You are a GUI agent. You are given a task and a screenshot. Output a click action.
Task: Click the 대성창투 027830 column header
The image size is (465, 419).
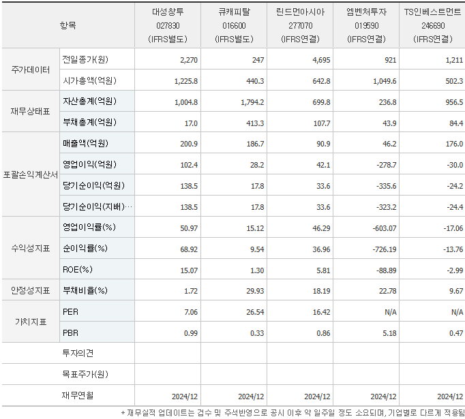click(168, 25)
